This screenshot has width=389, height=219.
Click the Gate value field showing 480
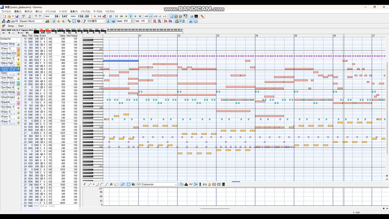click(127, 21)
